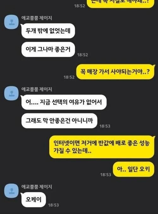This screenshot has height=214, width=158.
Task: Select the '그래도 막 안좋은건 아니니까' bubble
Action: [59, 121]
